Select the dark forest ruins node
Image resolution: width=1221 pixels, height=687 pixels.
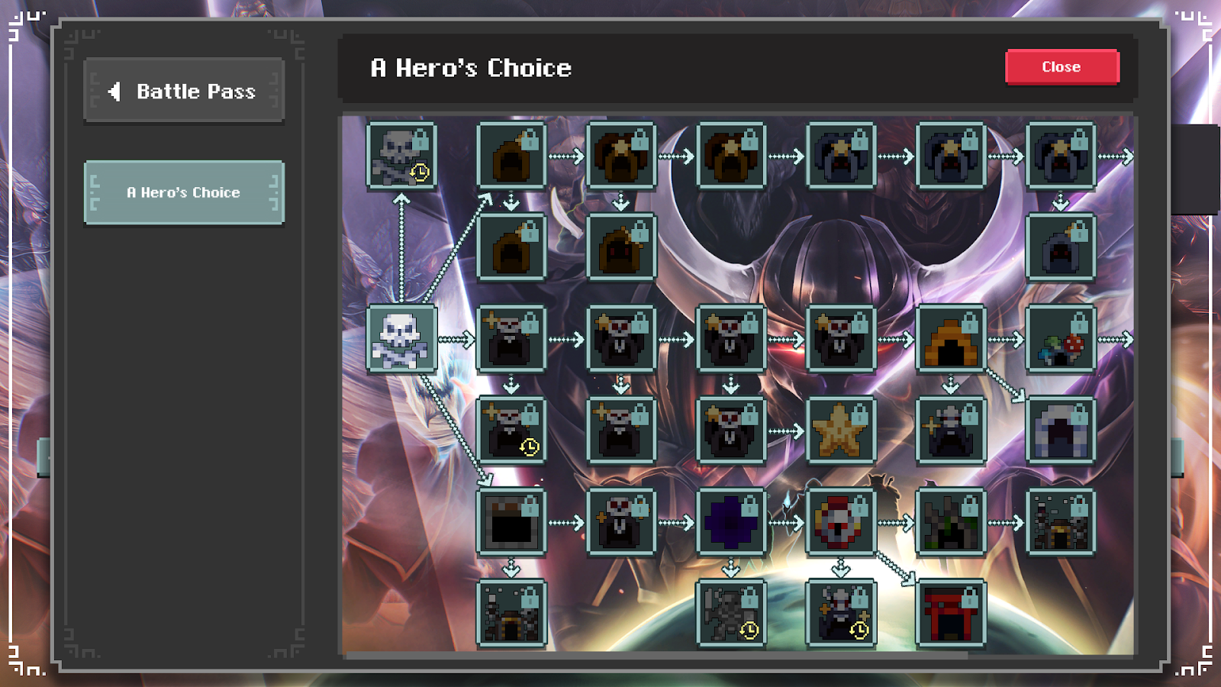[x=951, y=522]
